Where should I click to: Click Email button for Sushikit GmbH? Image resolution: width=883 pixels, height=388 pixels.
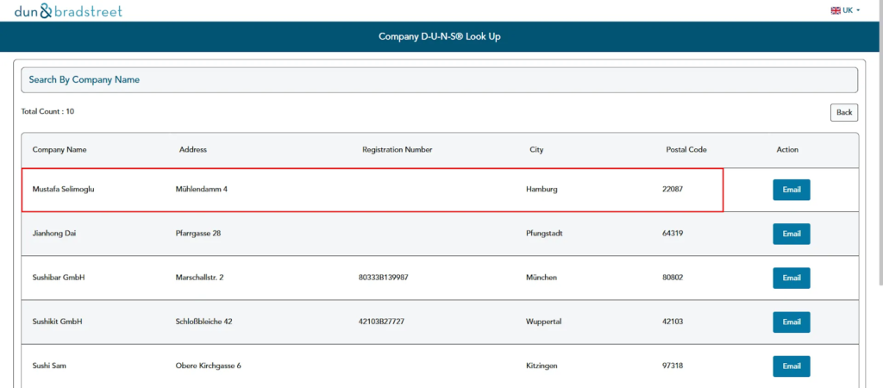click(x=791, y=322)
